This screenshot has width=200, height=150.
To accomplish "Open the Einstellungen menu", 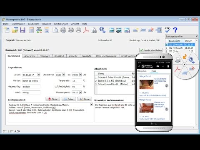I will pos(61,24).
